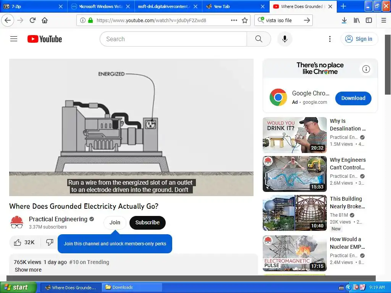Open the Windows start menu
Image resolution: width=391 pixels, height=293 pixels.
(x=18, y=287)
